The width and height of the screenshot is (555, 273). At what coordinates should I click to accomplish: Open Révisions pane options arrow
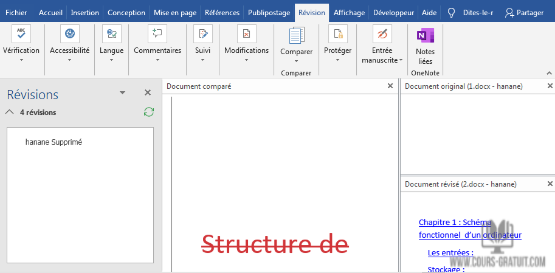pyautogui.click(x=122, y=92)
